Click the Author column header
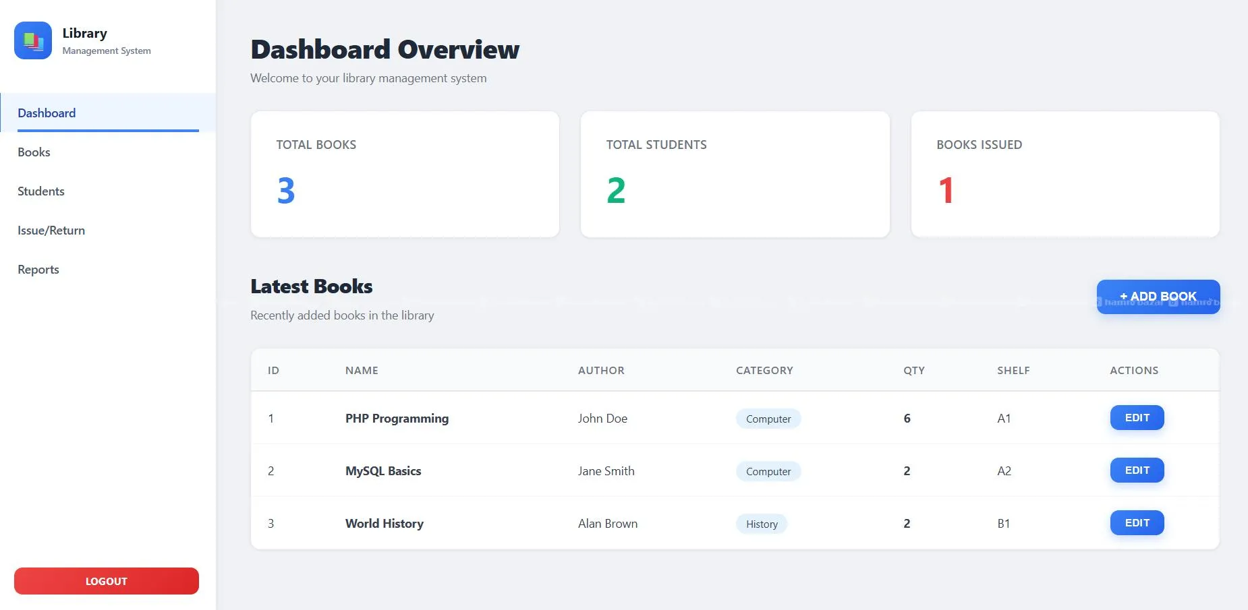Screen dimensions: 1248x610 point(601,371)
